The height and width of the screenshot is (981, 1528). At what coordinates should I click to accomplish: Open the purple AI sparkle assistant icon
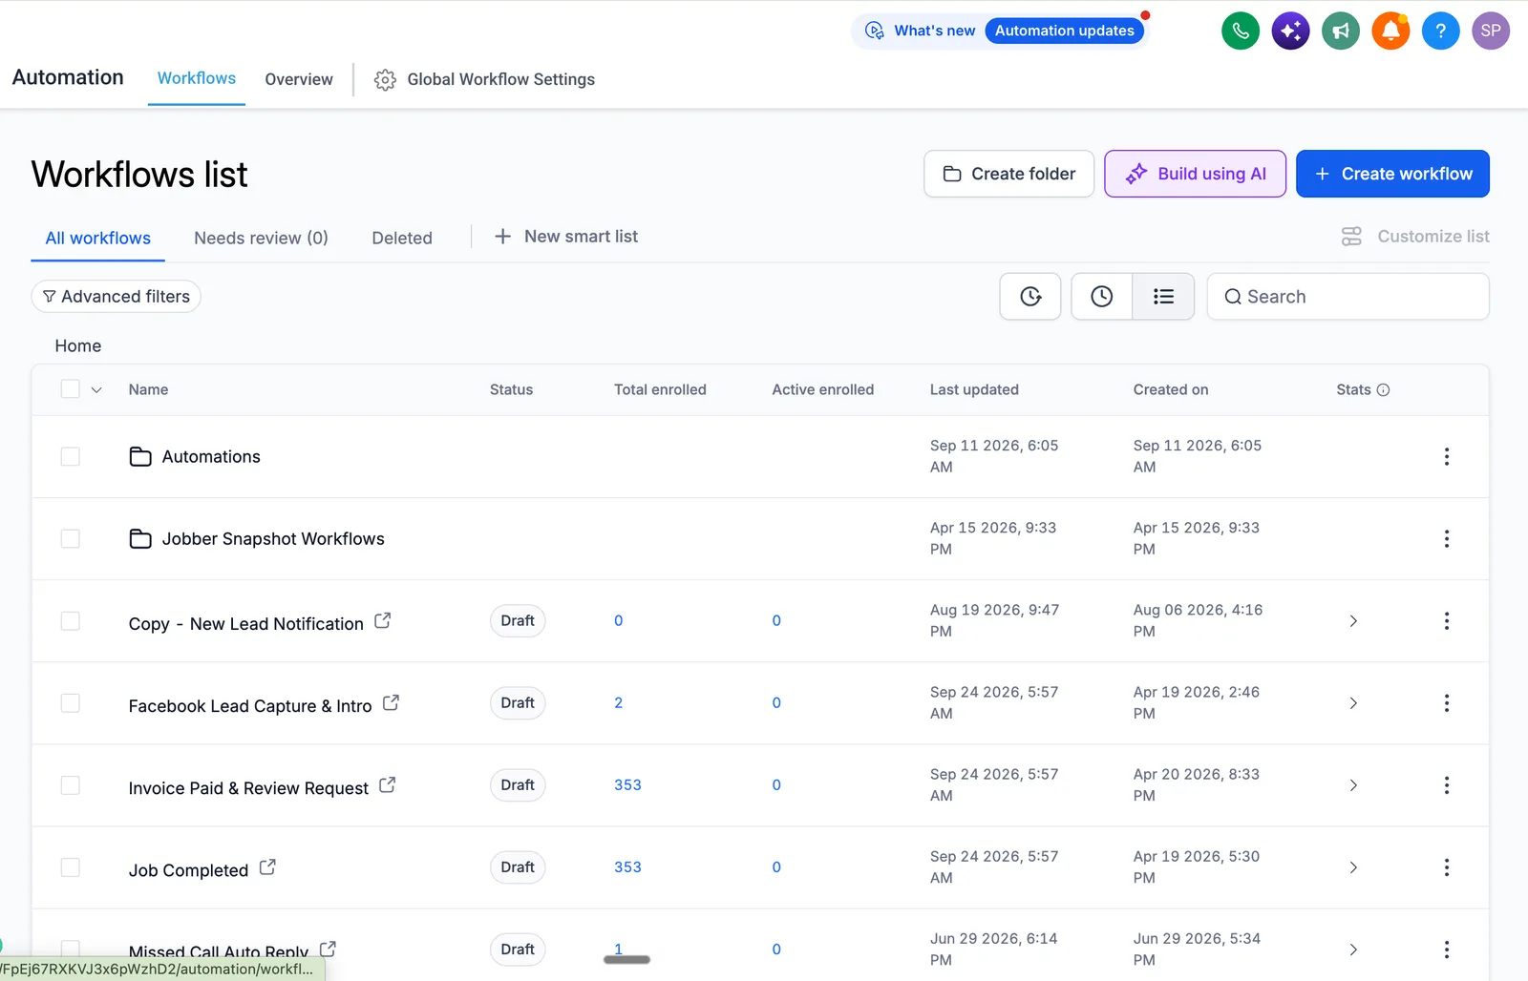(1290, 31)
